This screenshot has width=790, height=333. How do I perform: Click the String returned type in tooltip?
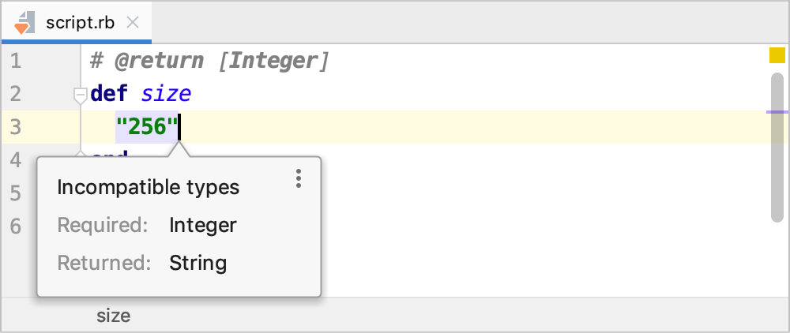(198, 264)
